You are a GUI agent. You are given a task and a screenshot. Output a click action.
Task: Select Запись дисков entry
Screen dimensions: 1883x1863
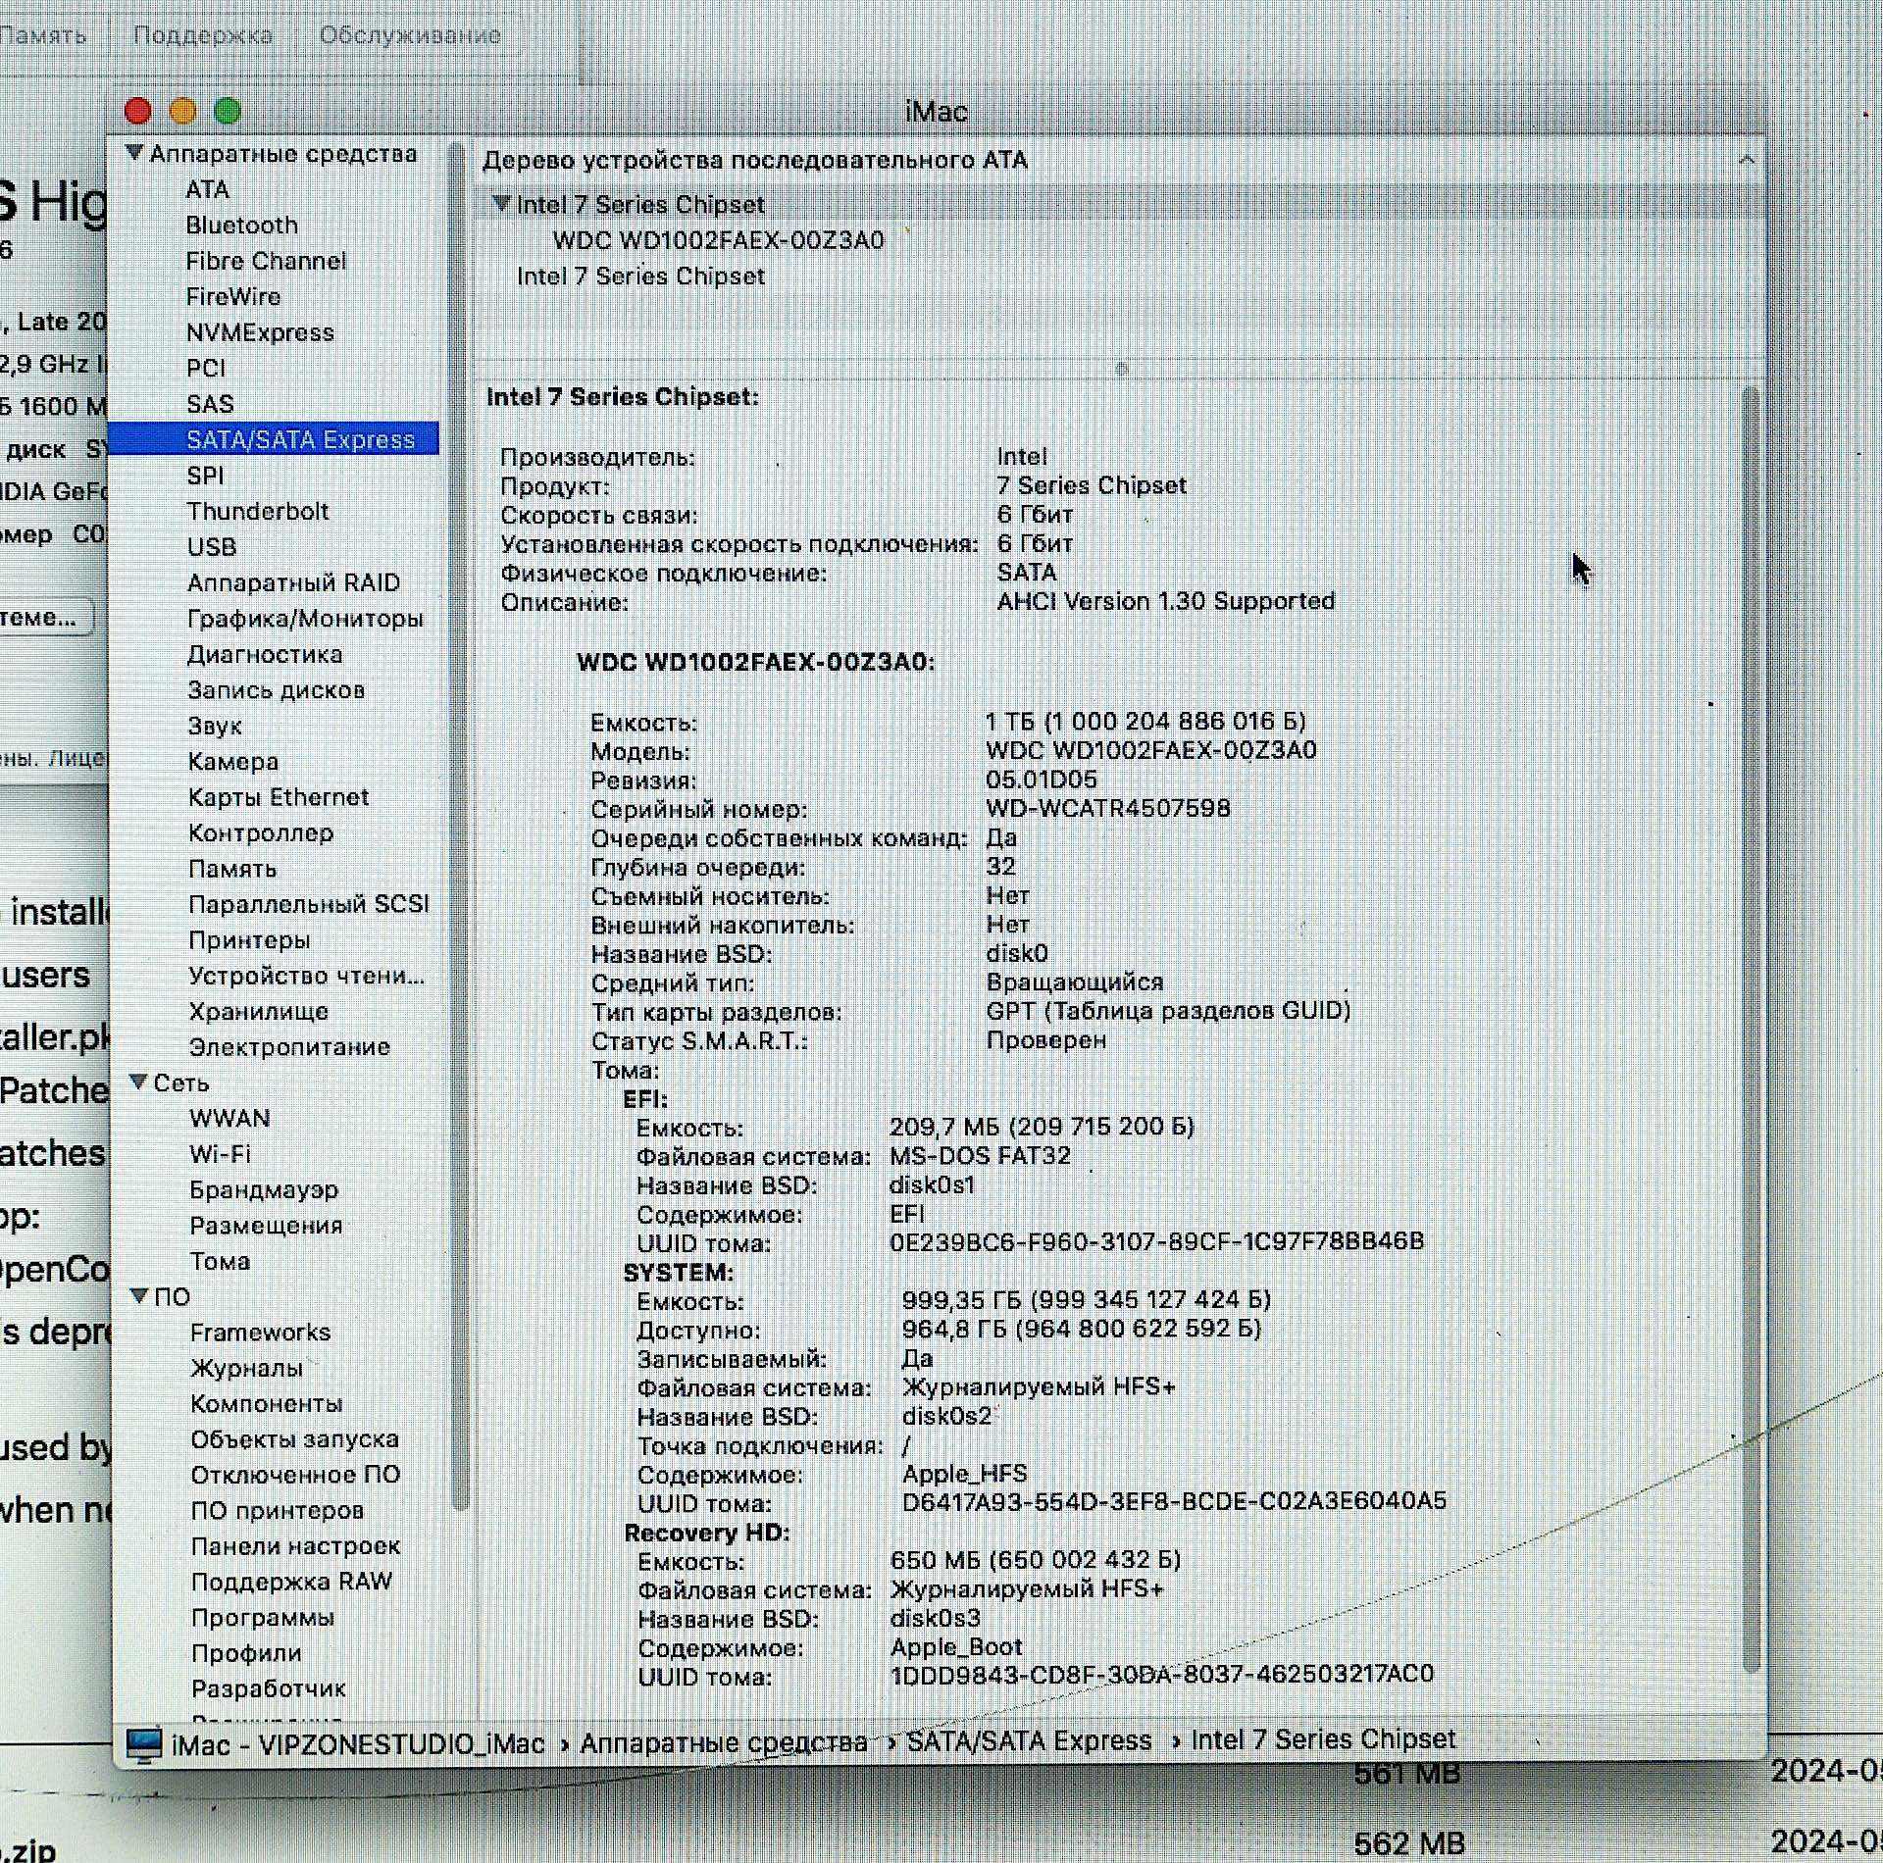(276, 690)
